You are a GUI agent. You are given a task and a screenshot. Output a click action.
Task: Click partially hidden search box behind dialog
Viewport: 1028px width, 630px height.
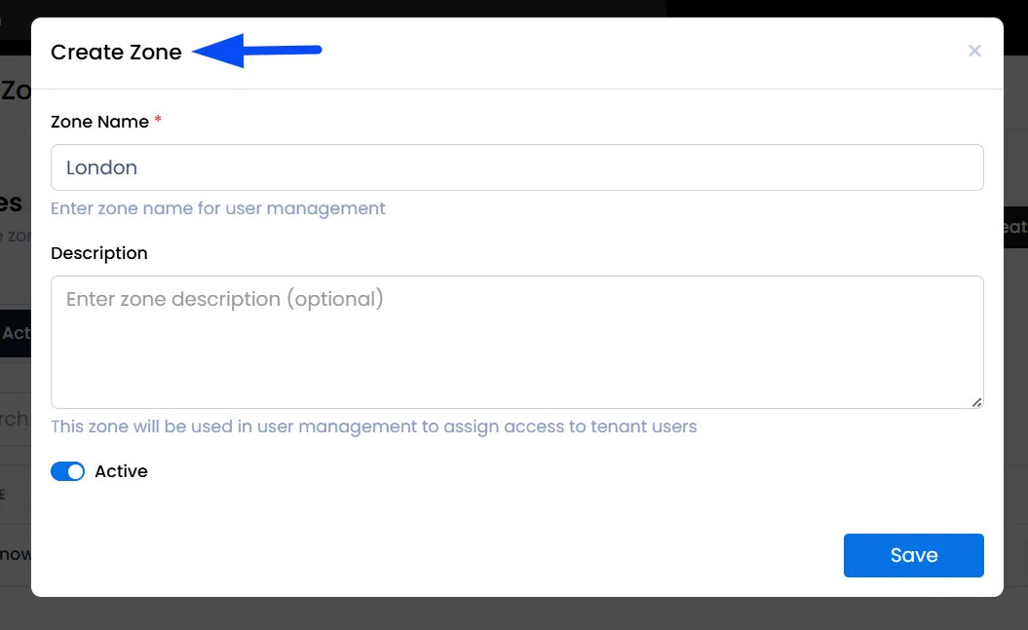click(x=15, y=419)
